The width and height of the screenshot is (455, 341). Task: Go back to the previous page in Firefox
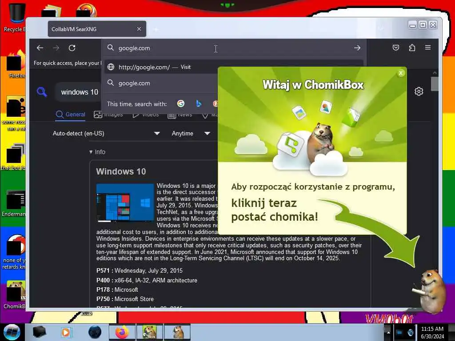[x=40, y=48]
